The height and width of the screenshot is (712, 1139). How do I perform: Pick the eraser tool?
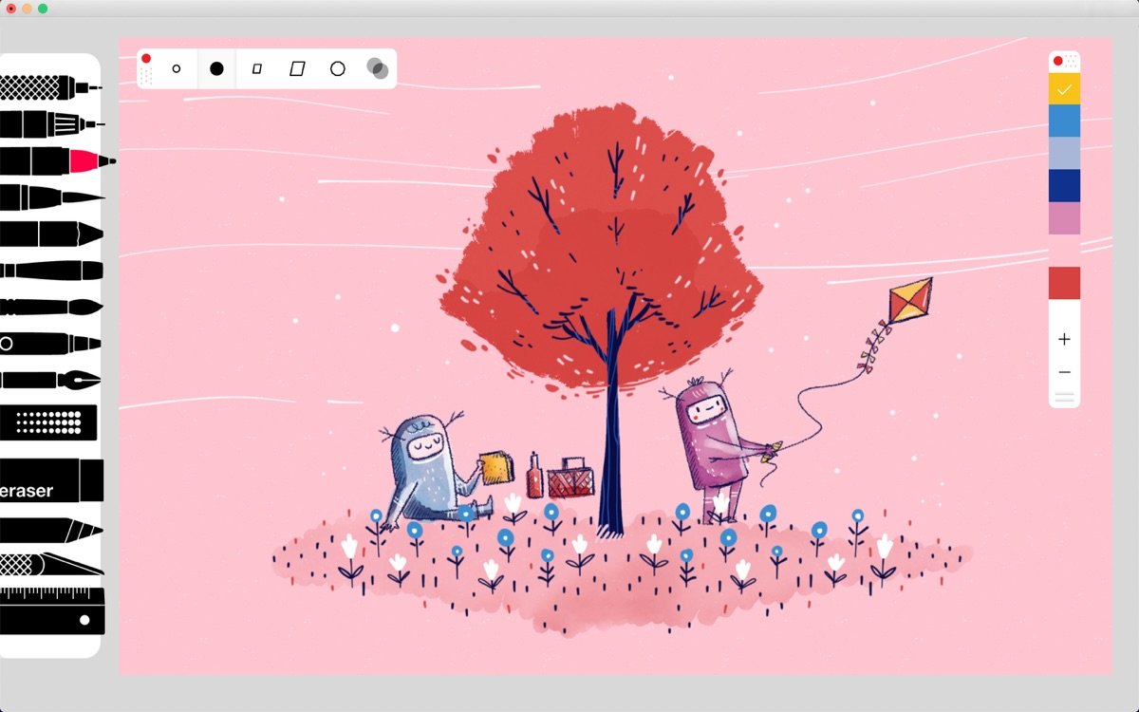50,480
